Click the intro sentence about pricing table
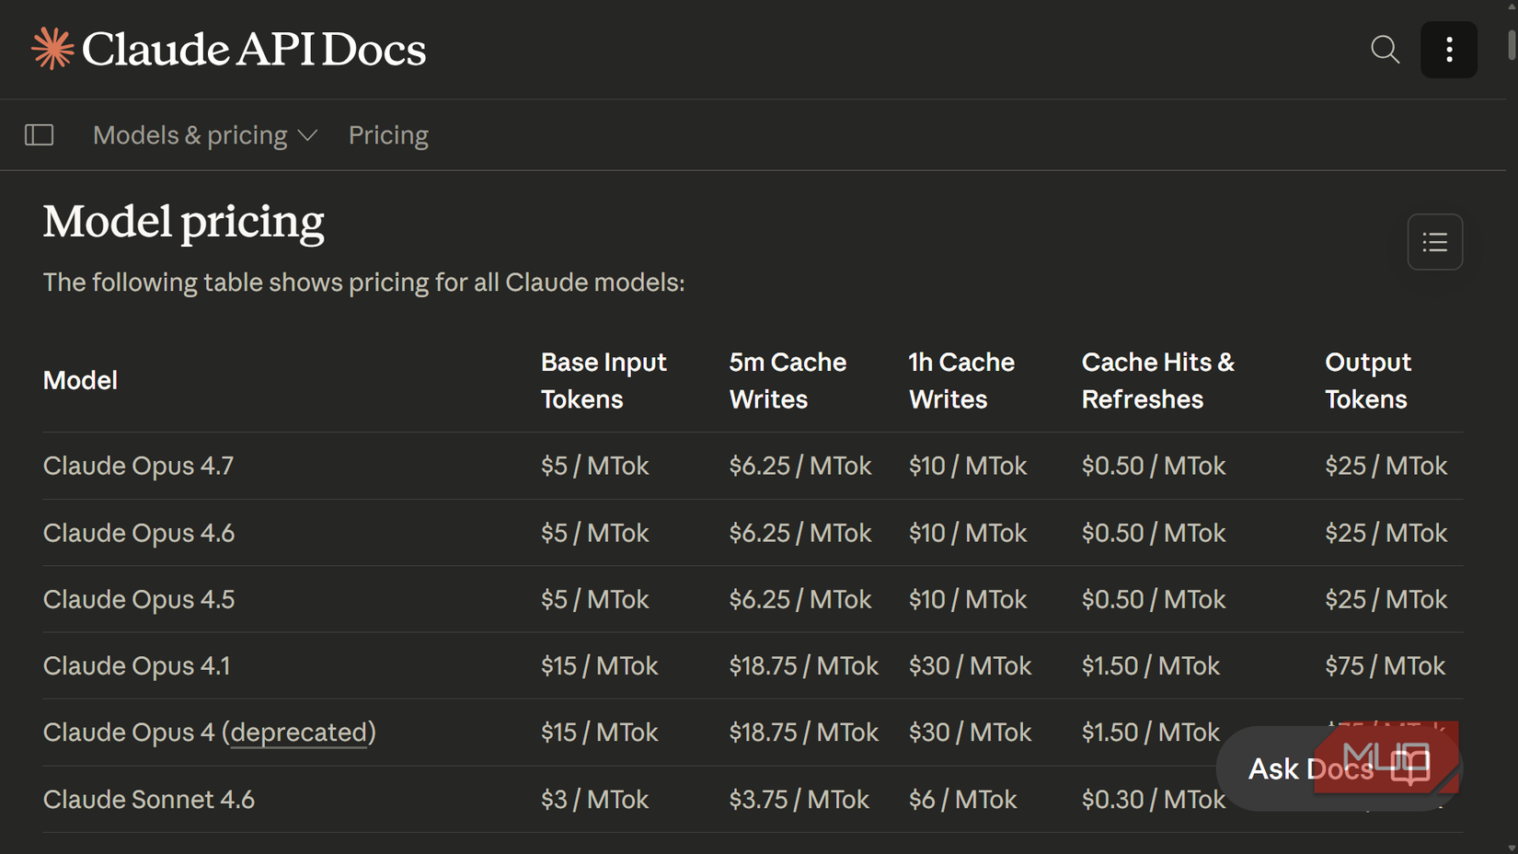The width and height of the screenshot is (1518, 854). (x=364, y=283)
